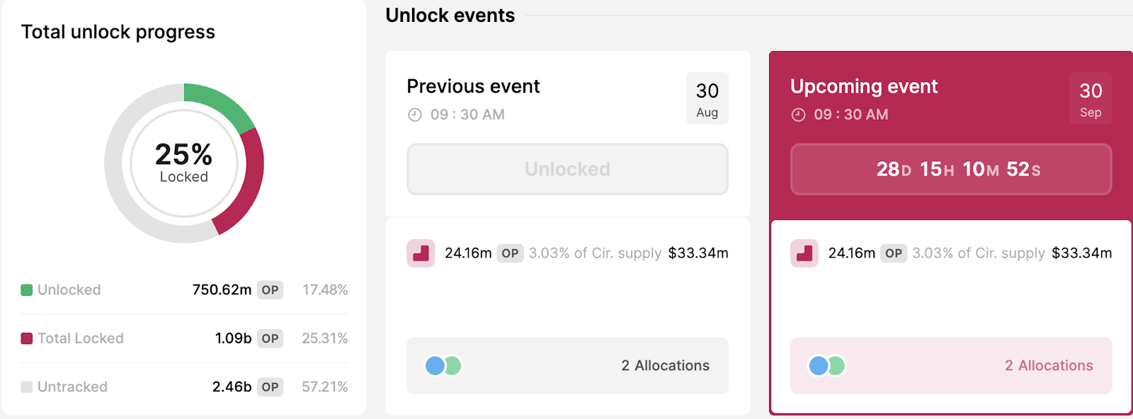Viewport: 1133px width, 419px height.
Task: Click the allocation chart icon in Upcoming event card
Action: point(804,253)
